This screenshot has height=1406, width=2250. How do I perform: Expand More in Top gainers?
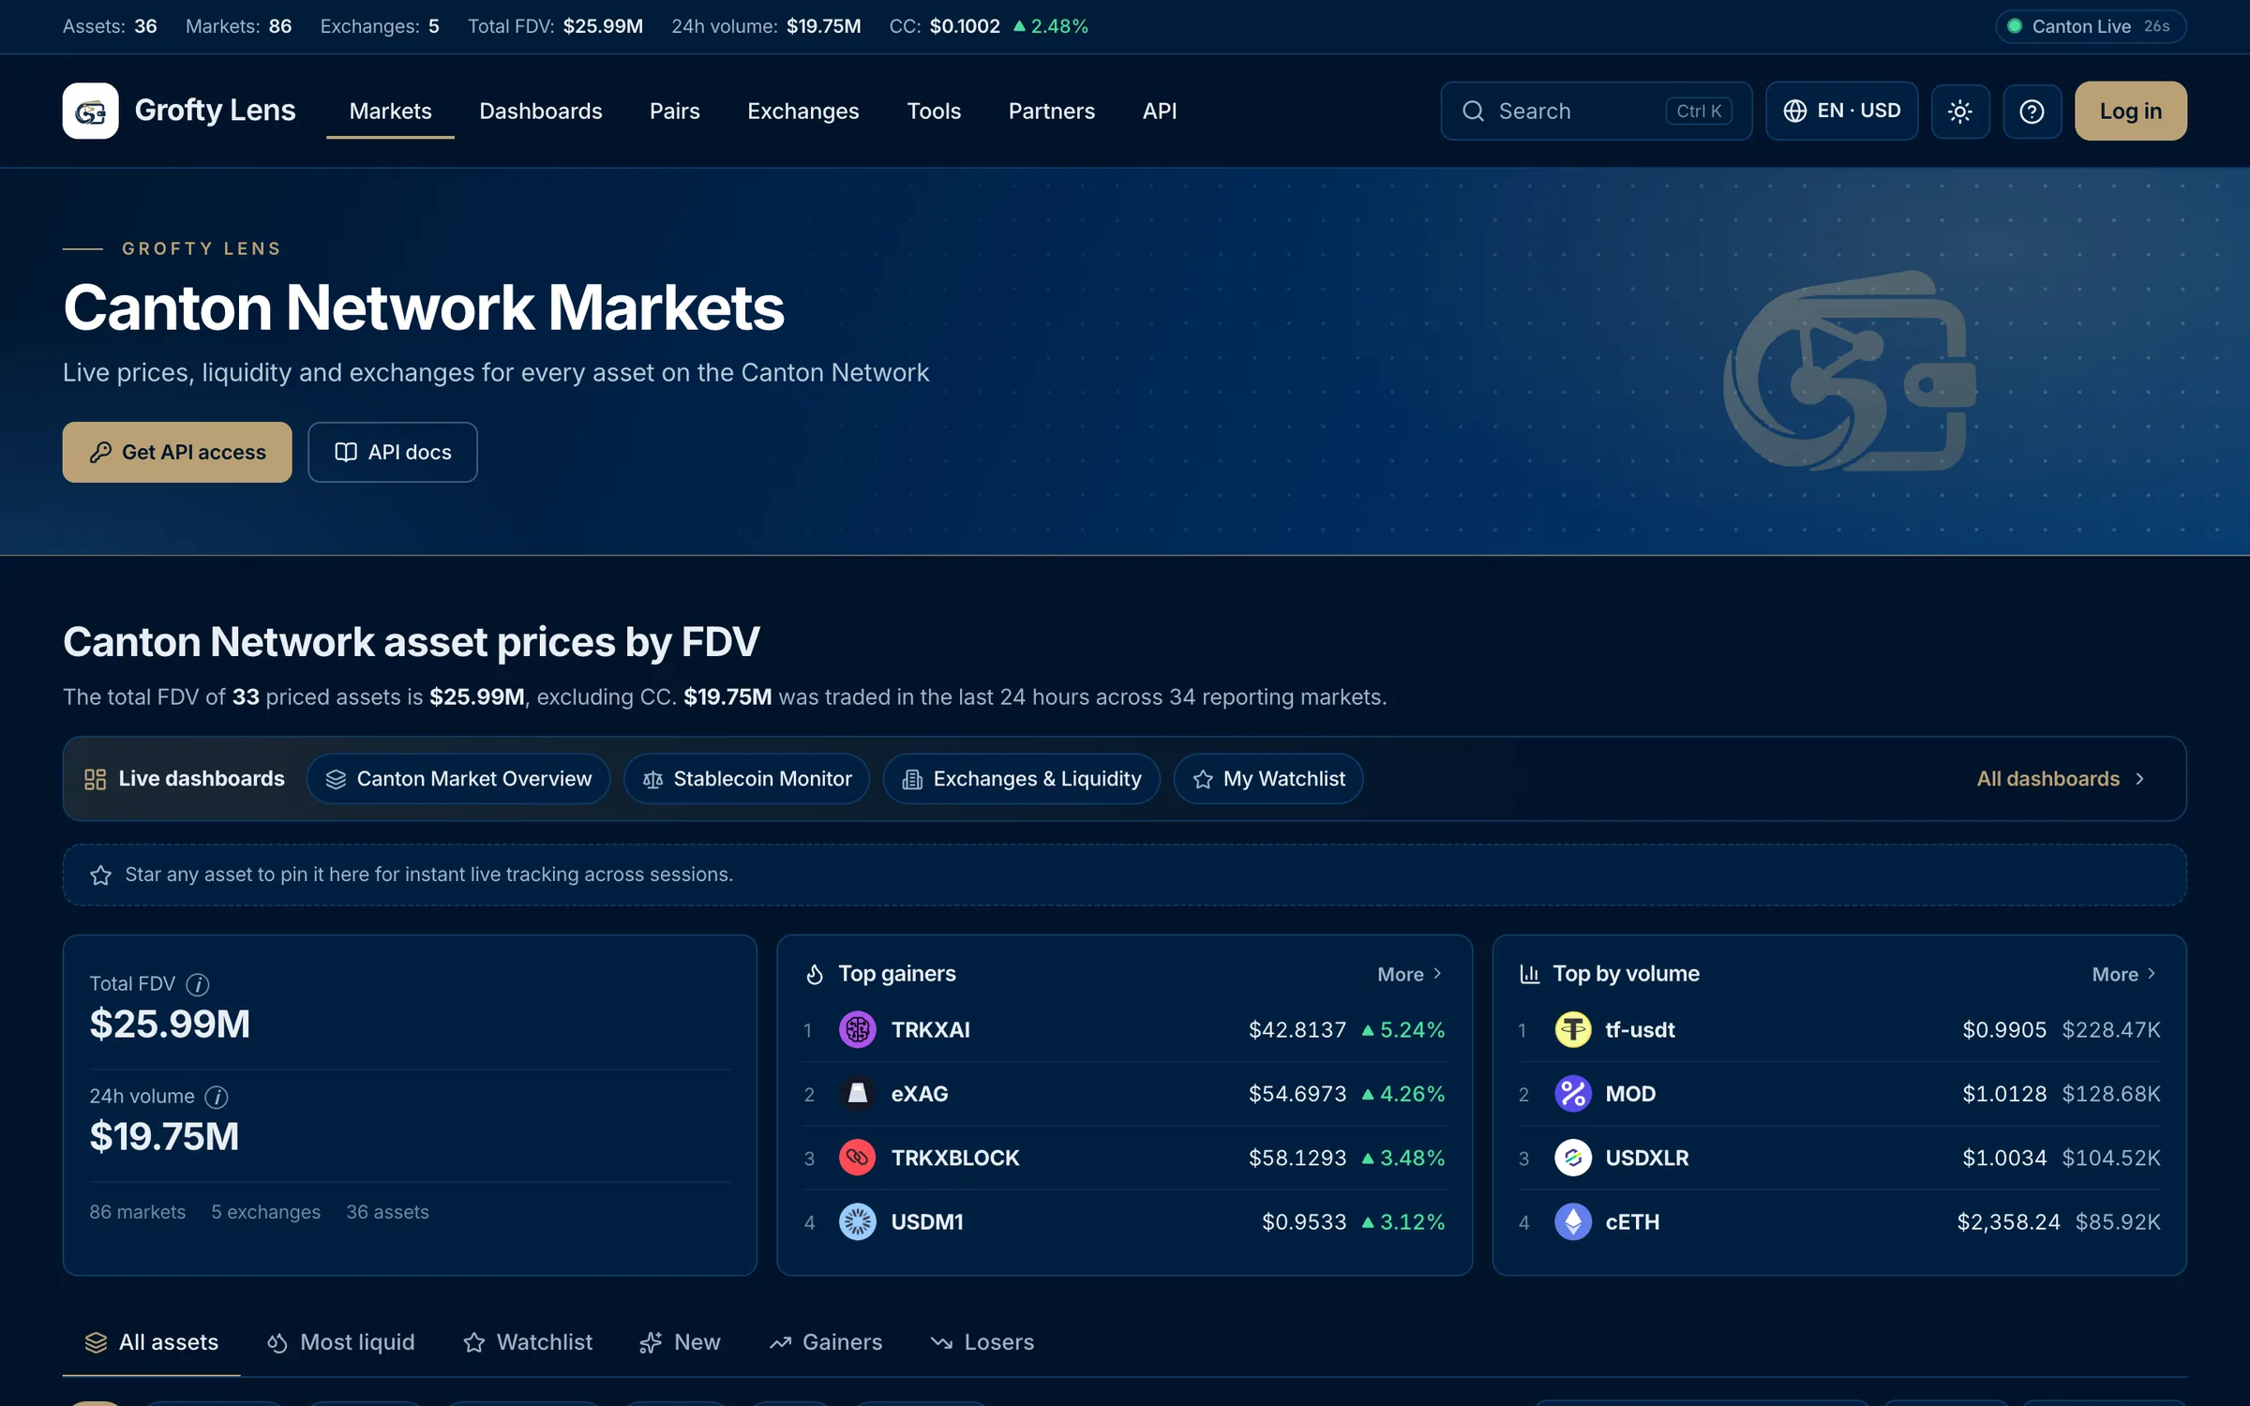[x=1410, y=974]
